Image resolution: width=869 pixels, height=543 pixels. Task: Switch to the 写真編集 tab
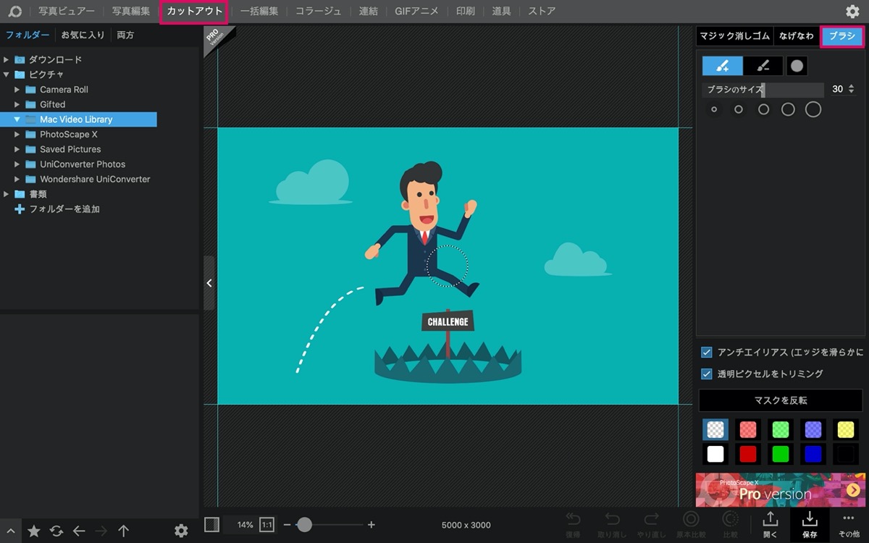click(x=131, y=11)
